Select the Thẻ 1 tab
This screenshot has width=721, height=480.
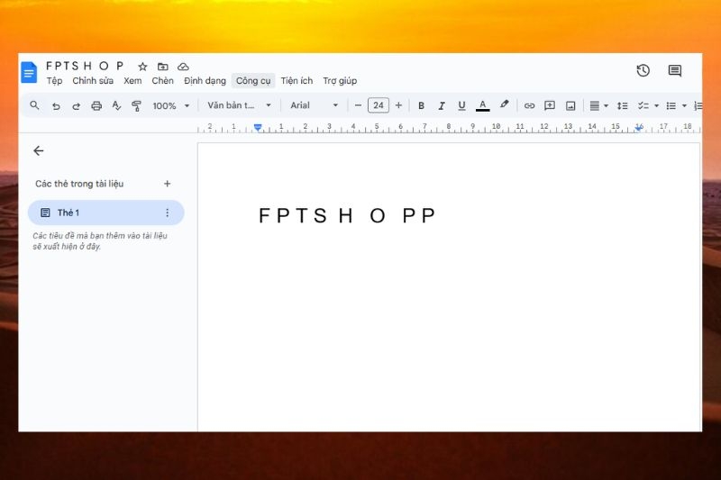pyautogui.click(x=105, y=213)
